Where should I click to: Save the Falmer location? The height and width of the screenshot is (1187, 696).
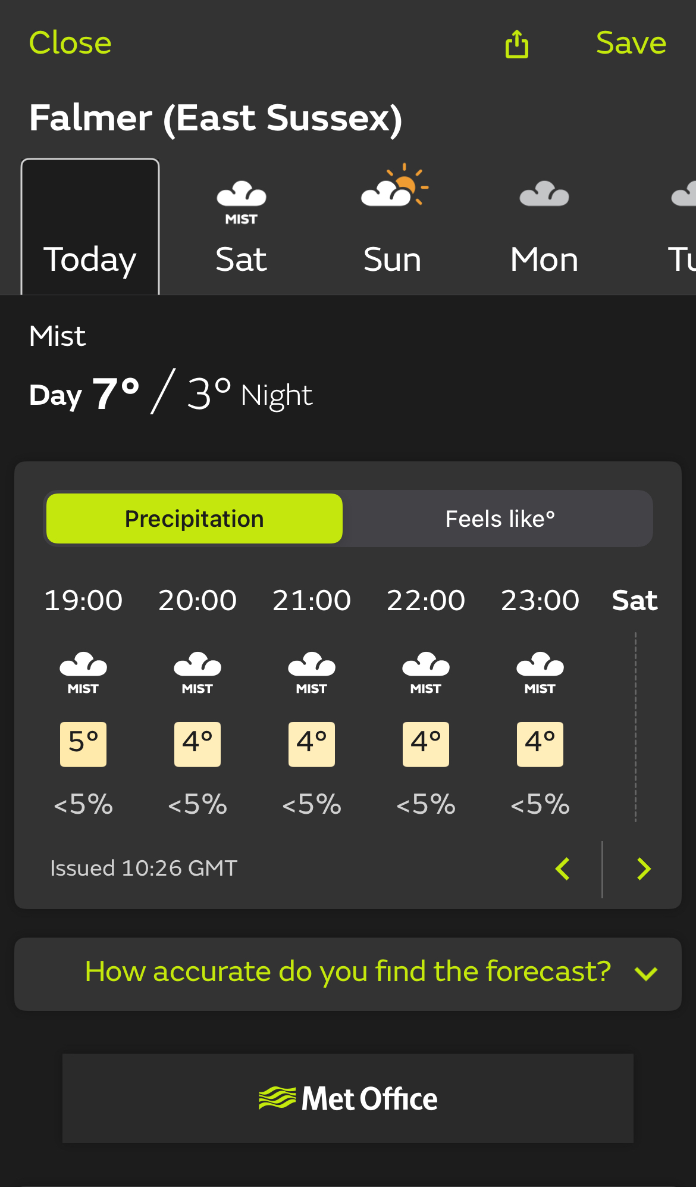(x=631, y=43)
